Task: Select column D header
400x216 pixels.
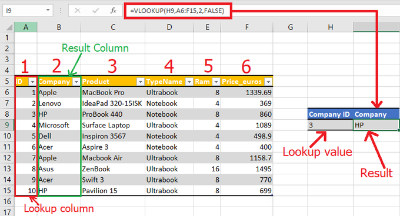Action: pos(169,27)
